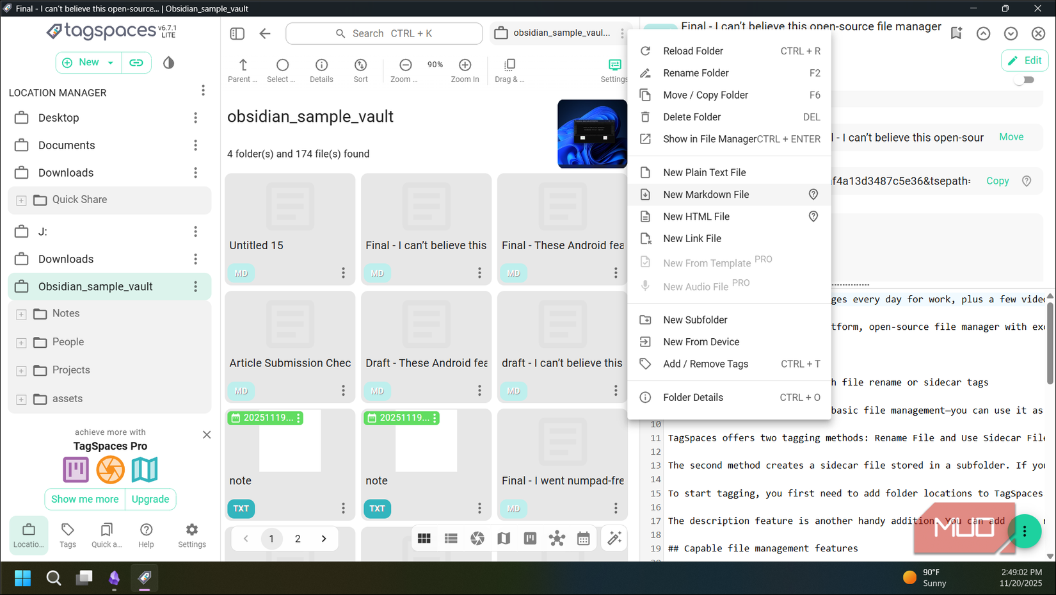Click the Edit button with pencil icon
This screenshot has height=595, width=1056.
pos(1025,60)
